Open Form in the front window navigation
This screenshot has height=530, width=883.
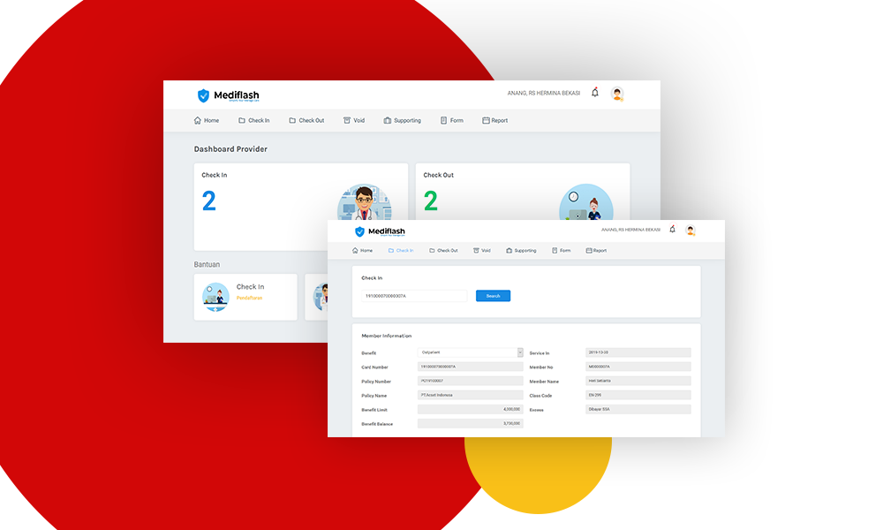pyautogui.click(x=562, y=251)
